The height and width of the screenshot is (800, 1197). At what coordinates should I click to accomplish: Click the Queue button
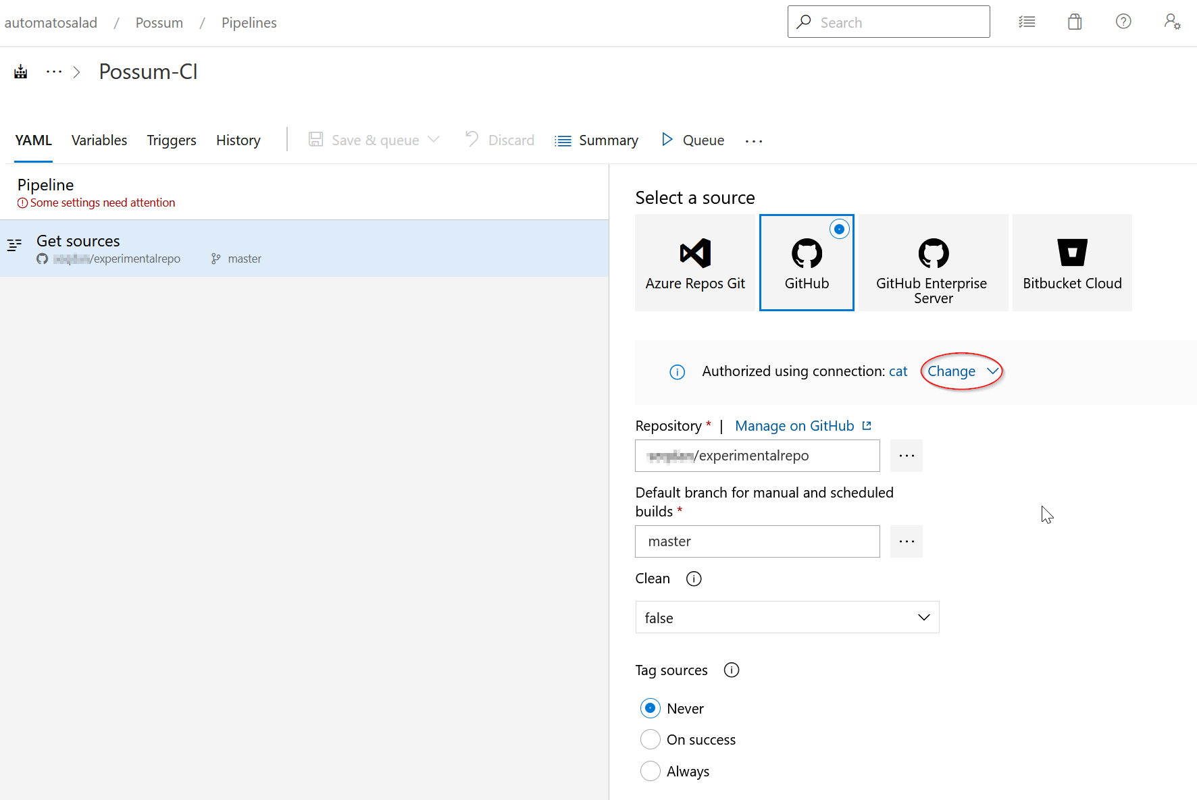click(693, 140)
